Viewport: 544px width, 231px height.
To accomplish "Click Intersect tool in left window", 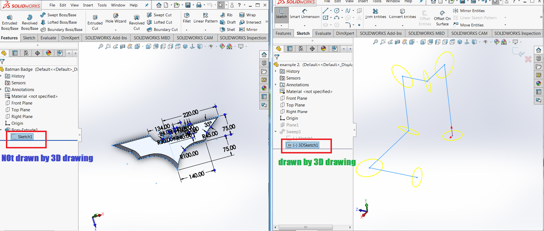I will pos(250,22).
